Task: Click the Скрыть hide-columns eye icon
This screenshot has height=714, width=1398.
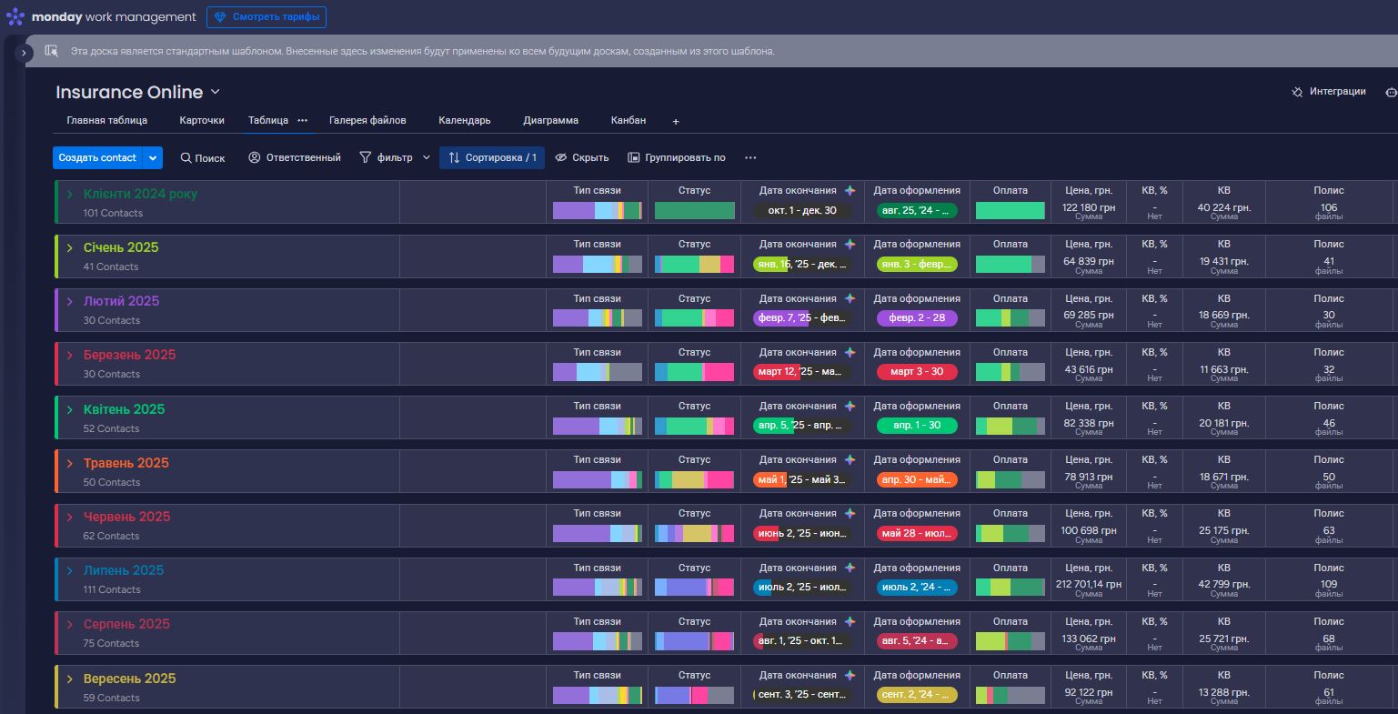Action: [558, 157]
